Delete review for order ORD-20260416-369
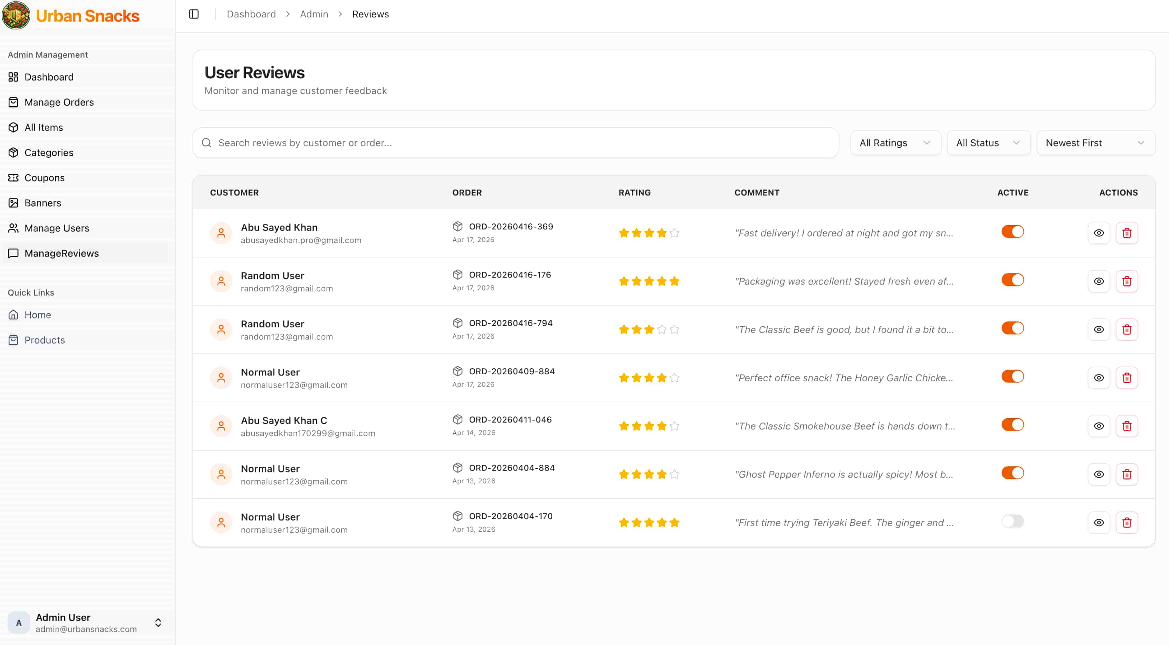The height and width of the screenshot is (645, 1169). [x=1126, y=233]
